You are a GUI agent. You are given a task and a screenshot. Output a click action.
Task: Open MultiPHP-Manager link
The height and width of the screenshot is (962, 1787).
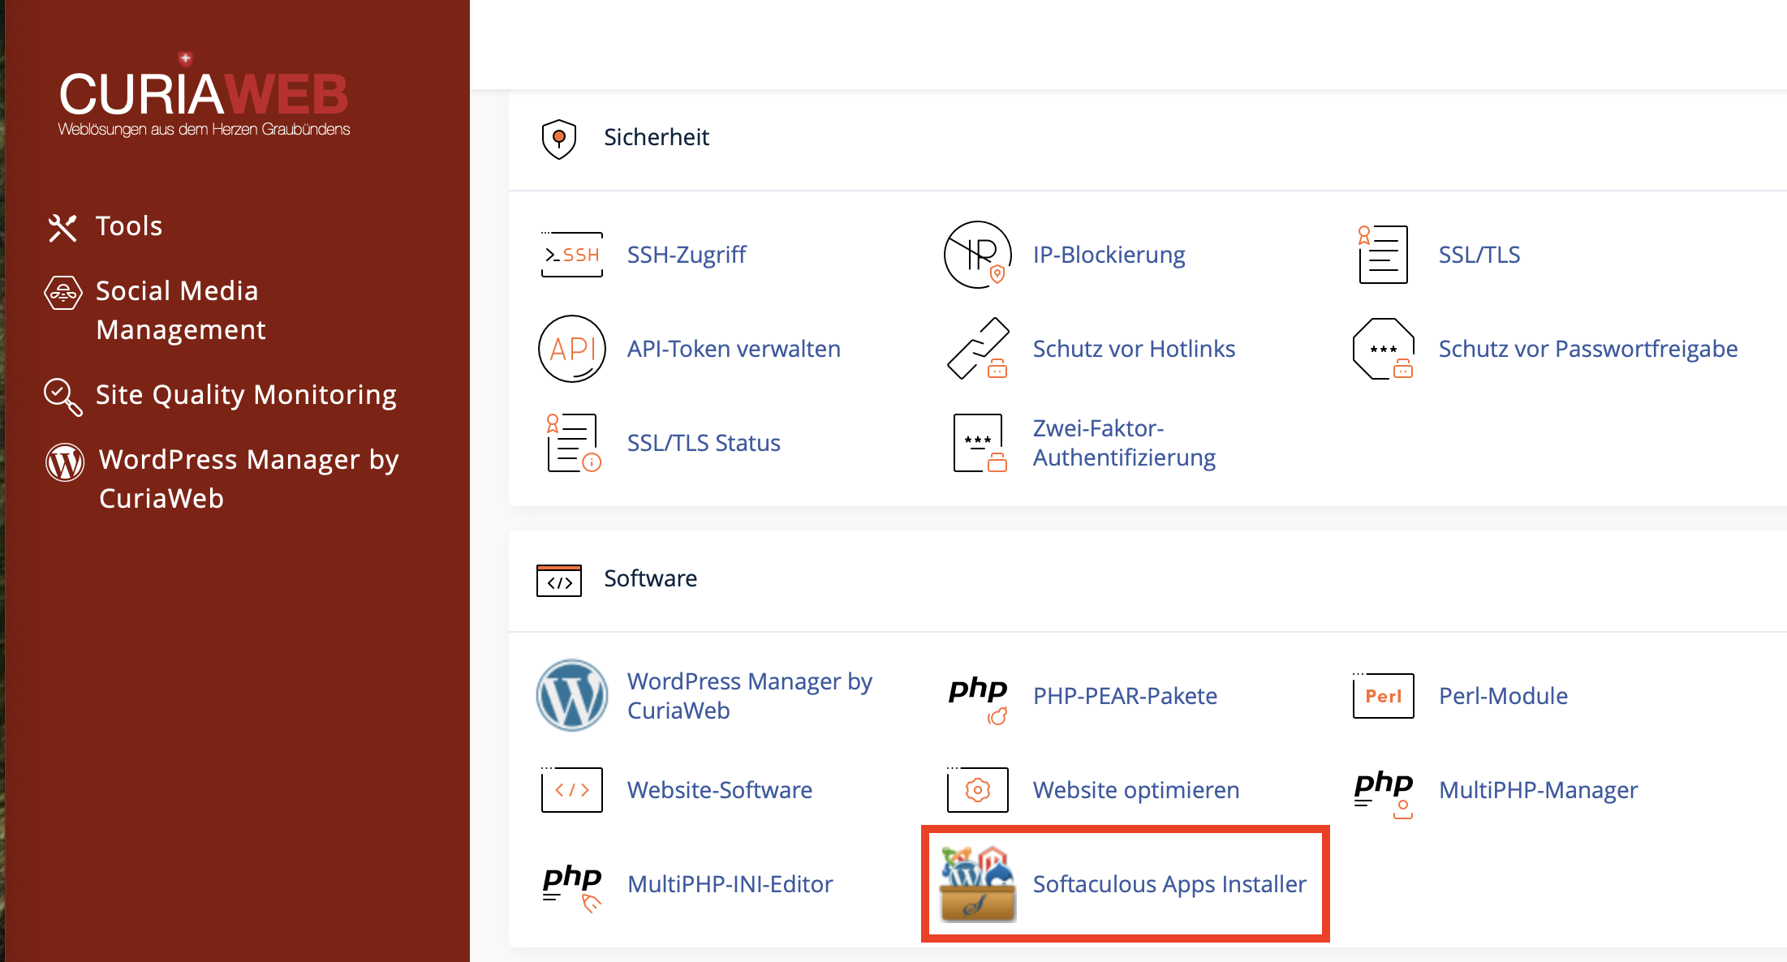click(x=1538, y=790)
